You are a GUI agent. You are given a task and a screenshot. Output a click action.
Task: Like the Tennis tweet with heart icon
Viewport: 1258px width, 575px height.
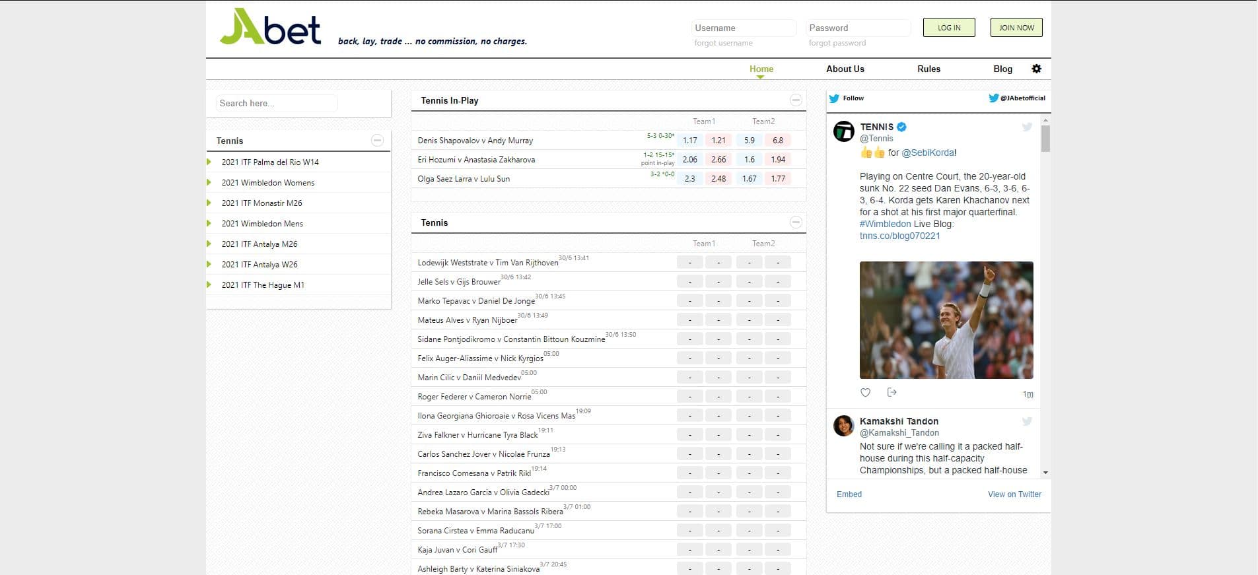(865, 393)
